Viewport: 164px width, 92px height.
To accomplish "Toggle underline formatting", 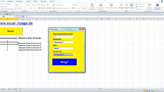I will tap(21, 8).
